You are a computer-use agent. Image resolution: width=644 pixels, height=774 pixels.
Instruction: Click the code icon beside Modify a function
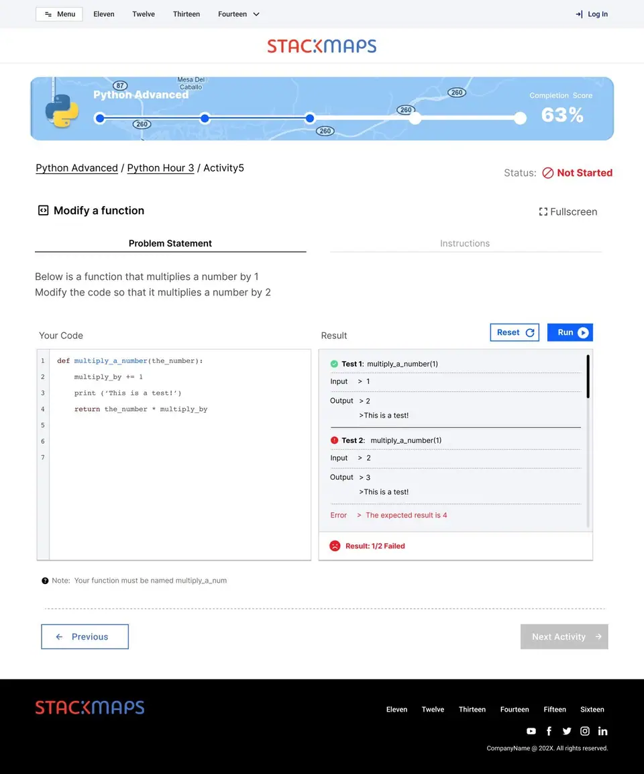[x=44, y=210]
